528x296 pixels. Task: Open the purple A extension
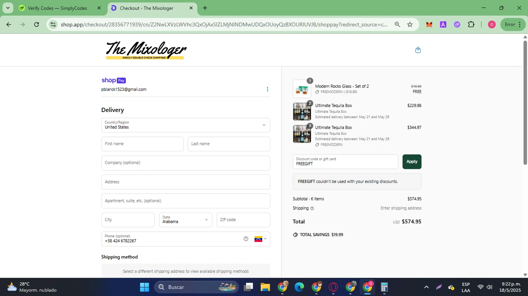(x=443, y=25)
